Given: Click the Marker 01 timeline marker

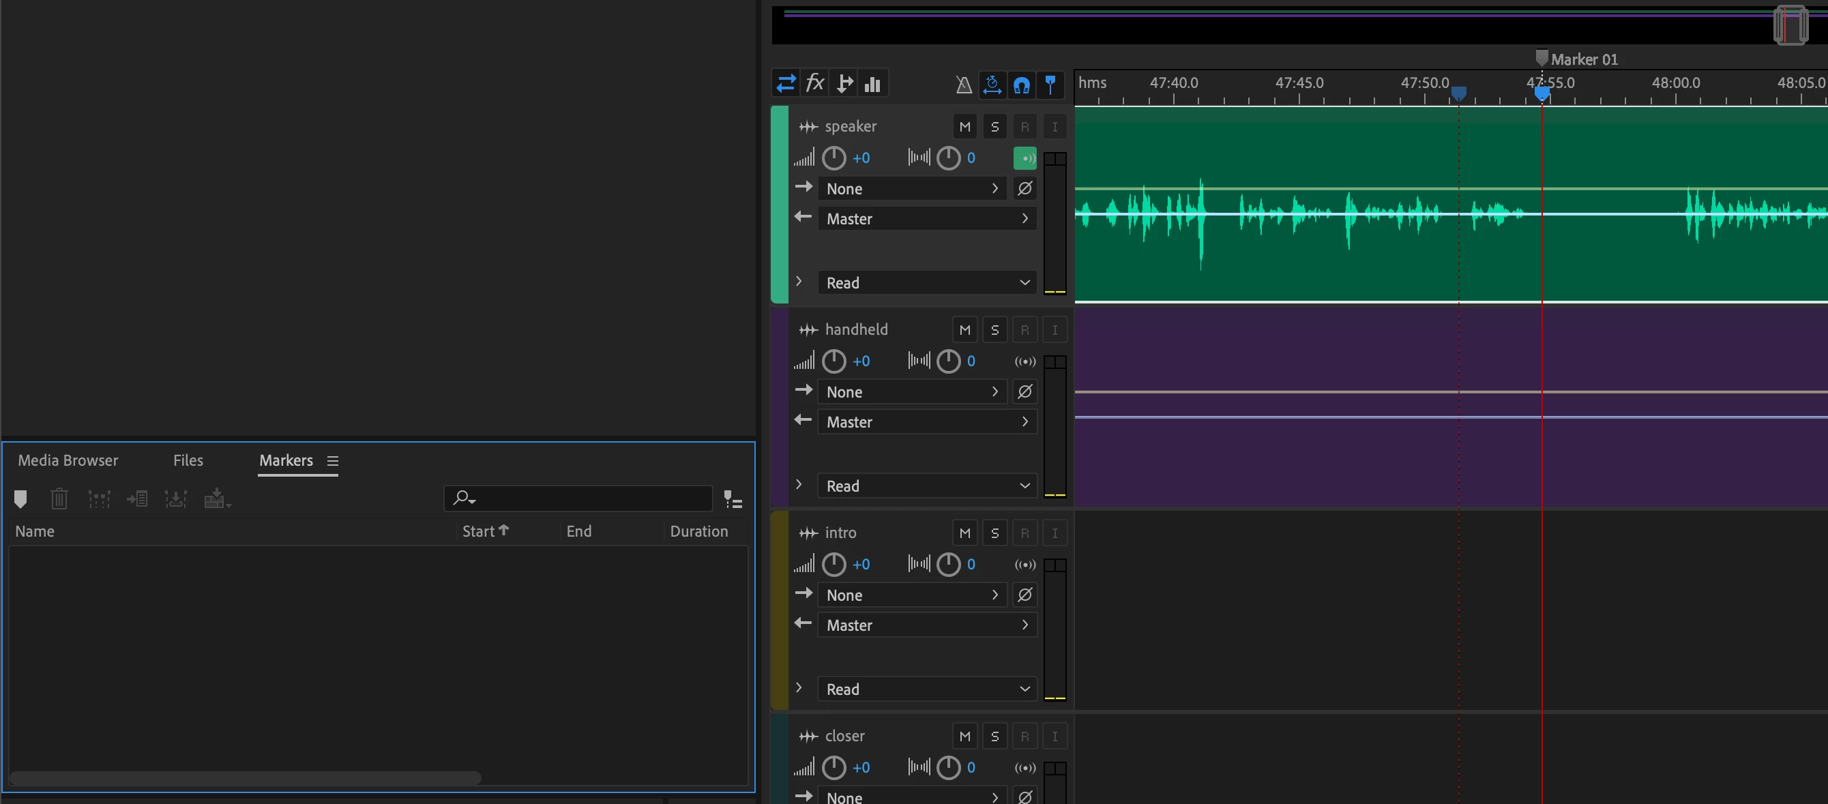Looking at the screenshot, I should pos(1542,58).
